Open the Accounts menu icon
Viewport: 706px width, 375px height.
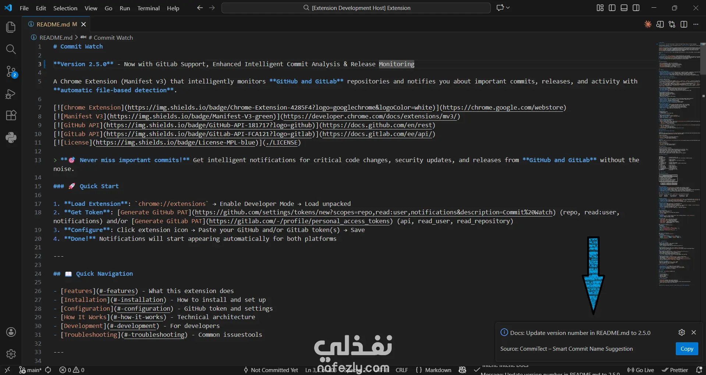tap(11, 332)
